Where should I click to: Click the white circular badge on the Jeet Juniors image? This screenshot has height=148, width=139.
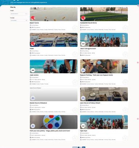tap(33, 70)
